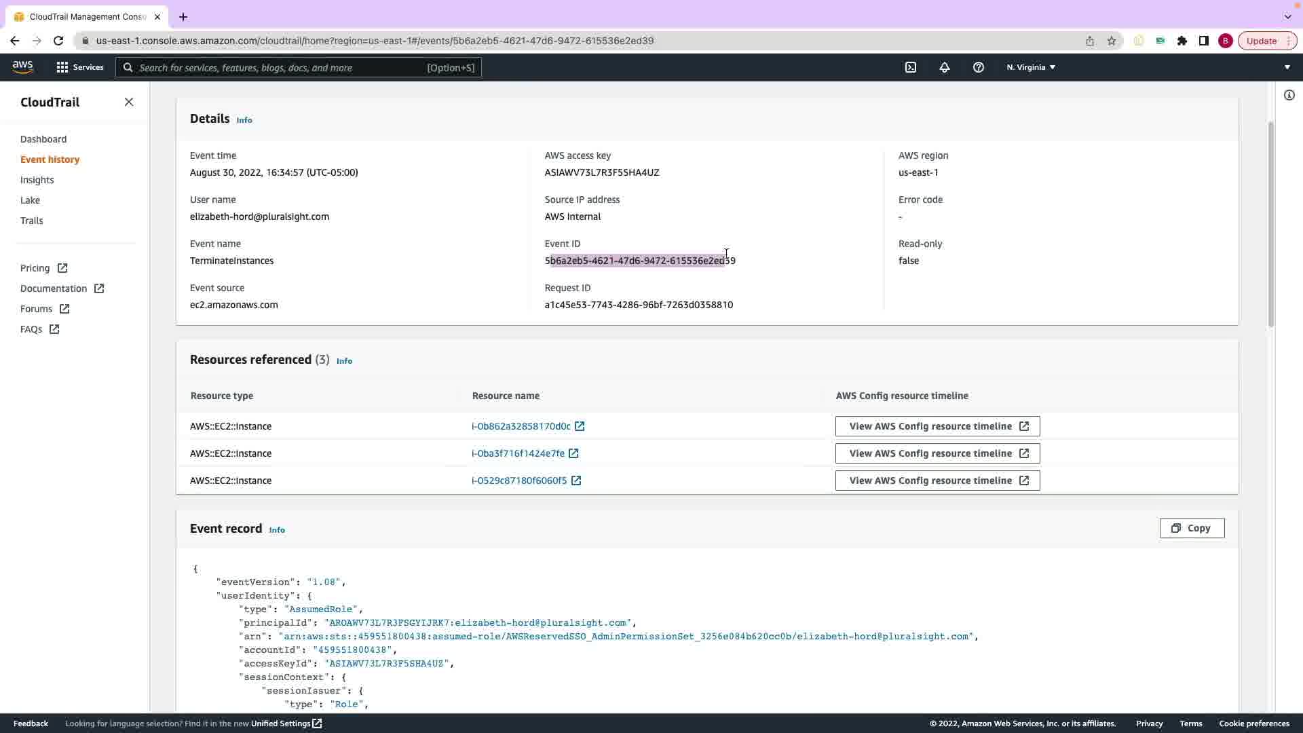View AWS Config timeline for i-0529c87180f6060f5
The width and height of the screenshot is (1303, 733).
[937, 481]
